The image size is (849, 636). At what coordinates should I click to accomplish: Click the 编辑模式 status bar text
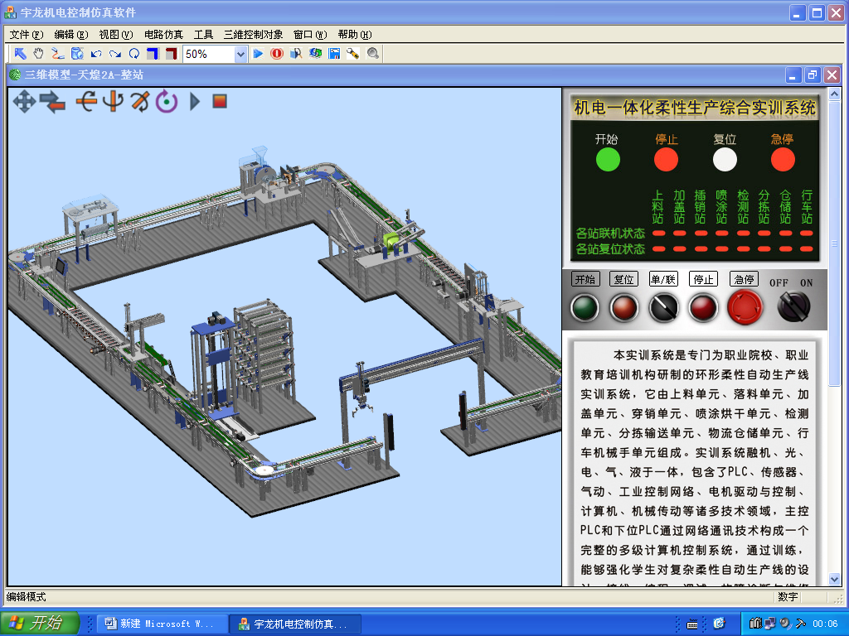(26, 597)
